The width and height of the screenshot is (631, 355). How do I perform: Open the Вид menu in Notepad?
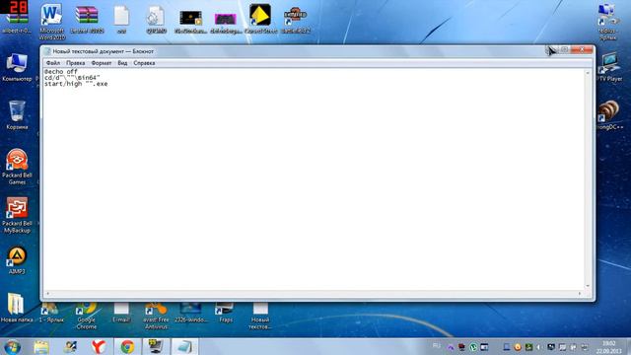click(x=122, y=63)
